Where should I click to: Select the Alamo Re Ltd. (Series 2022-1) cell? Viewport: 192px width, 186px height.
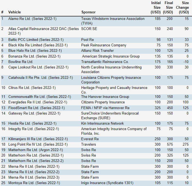point(32,19)
